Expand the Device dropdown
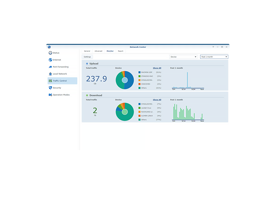Screen dimensions: 276x207 coord(183,57)
